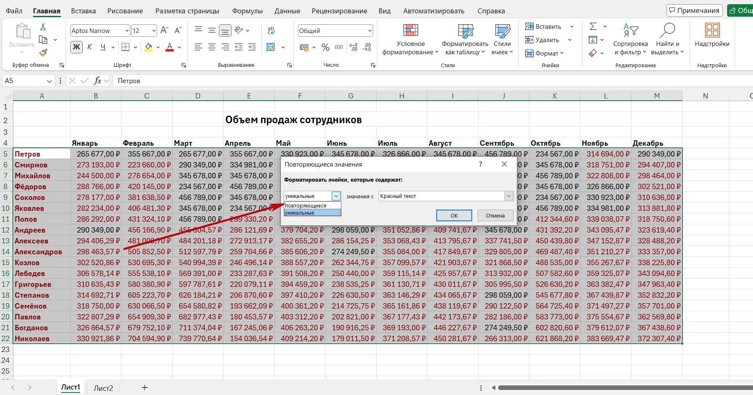Toggle Bold formatting button

[76, 47]
